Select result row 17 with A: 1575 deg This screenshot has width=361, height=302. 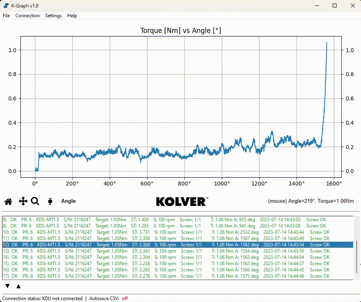177,276
